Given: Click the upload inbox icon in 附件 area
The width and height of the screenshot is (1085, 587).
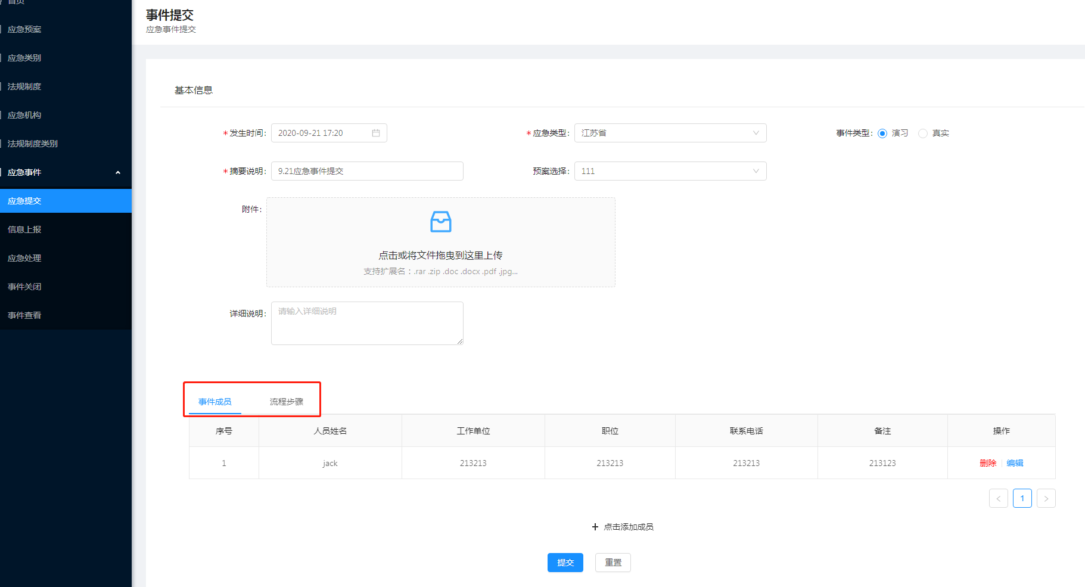Looking at the screenshot, I should click(x=441, y=222).
